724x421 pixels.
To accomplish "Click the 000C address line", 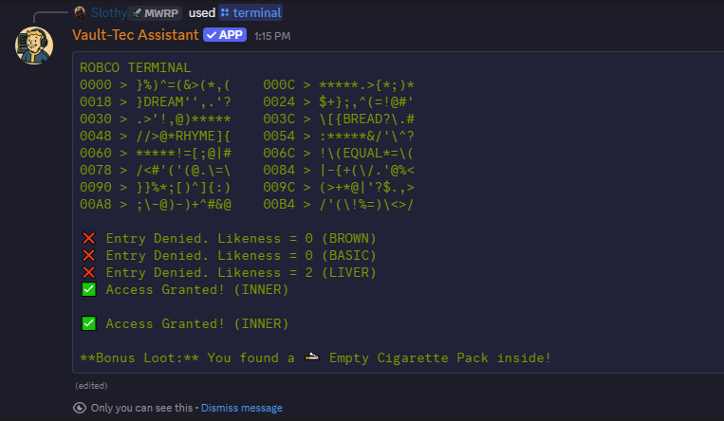I will click(x=339, y=85).
